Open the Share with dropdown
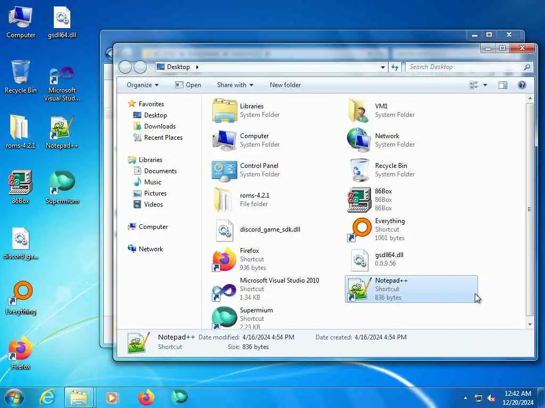Image resolution: width=545 pixels, height=408 pixels. coord(235,85)
